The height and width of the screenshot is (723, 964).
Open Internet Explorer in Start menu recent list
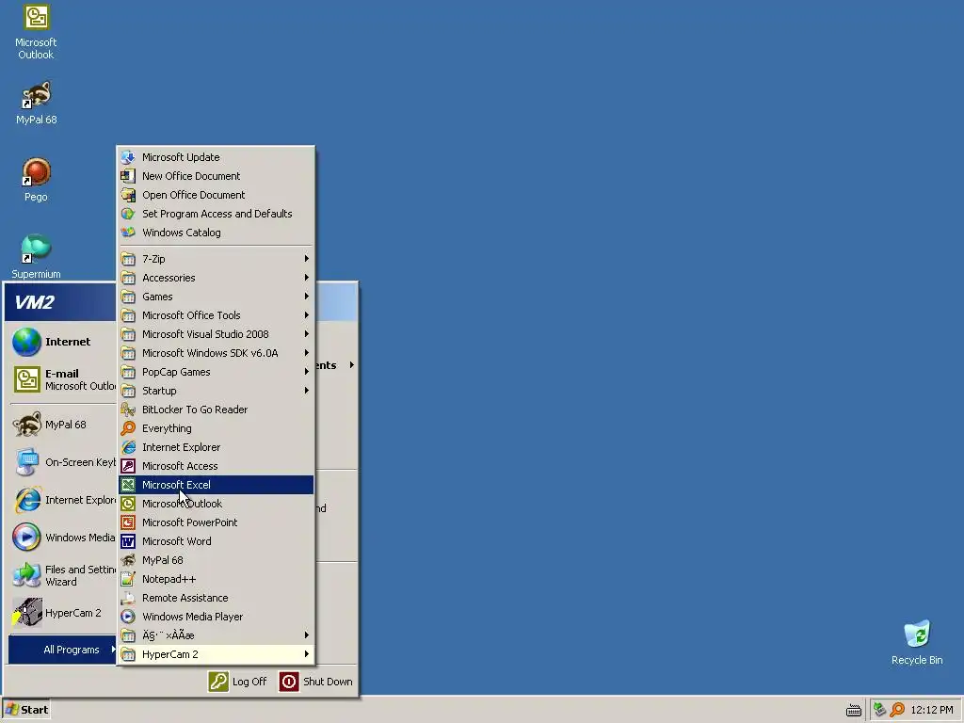click(62, 500)
